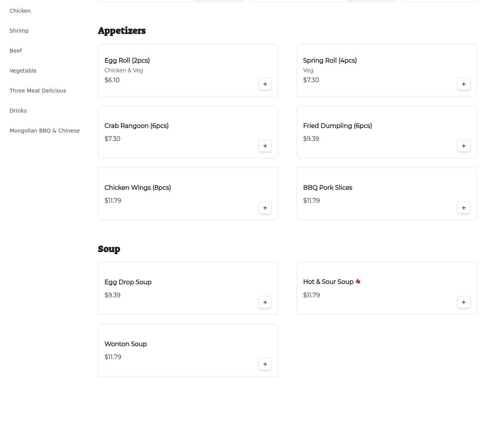The width and height of the screenshot is (488, 441).
Task: Open Spring Roll (4pcs) item title
Action: point(330,60)
